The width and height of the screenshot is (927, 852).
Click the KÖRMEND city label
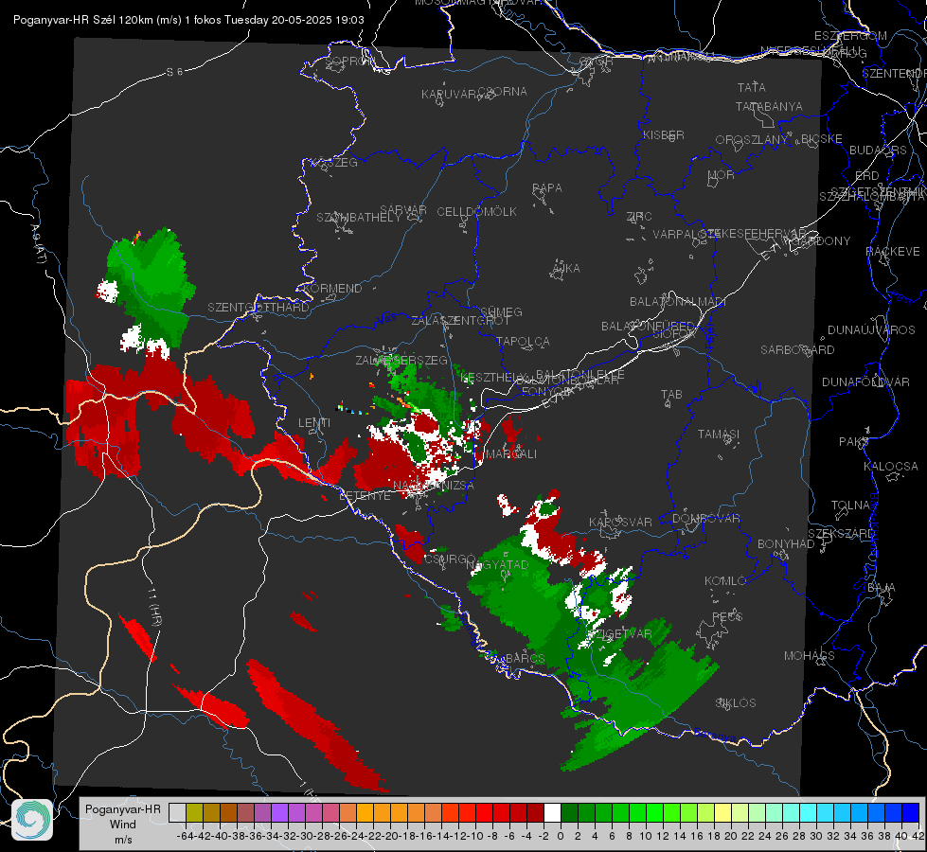(x=332, y=289)
